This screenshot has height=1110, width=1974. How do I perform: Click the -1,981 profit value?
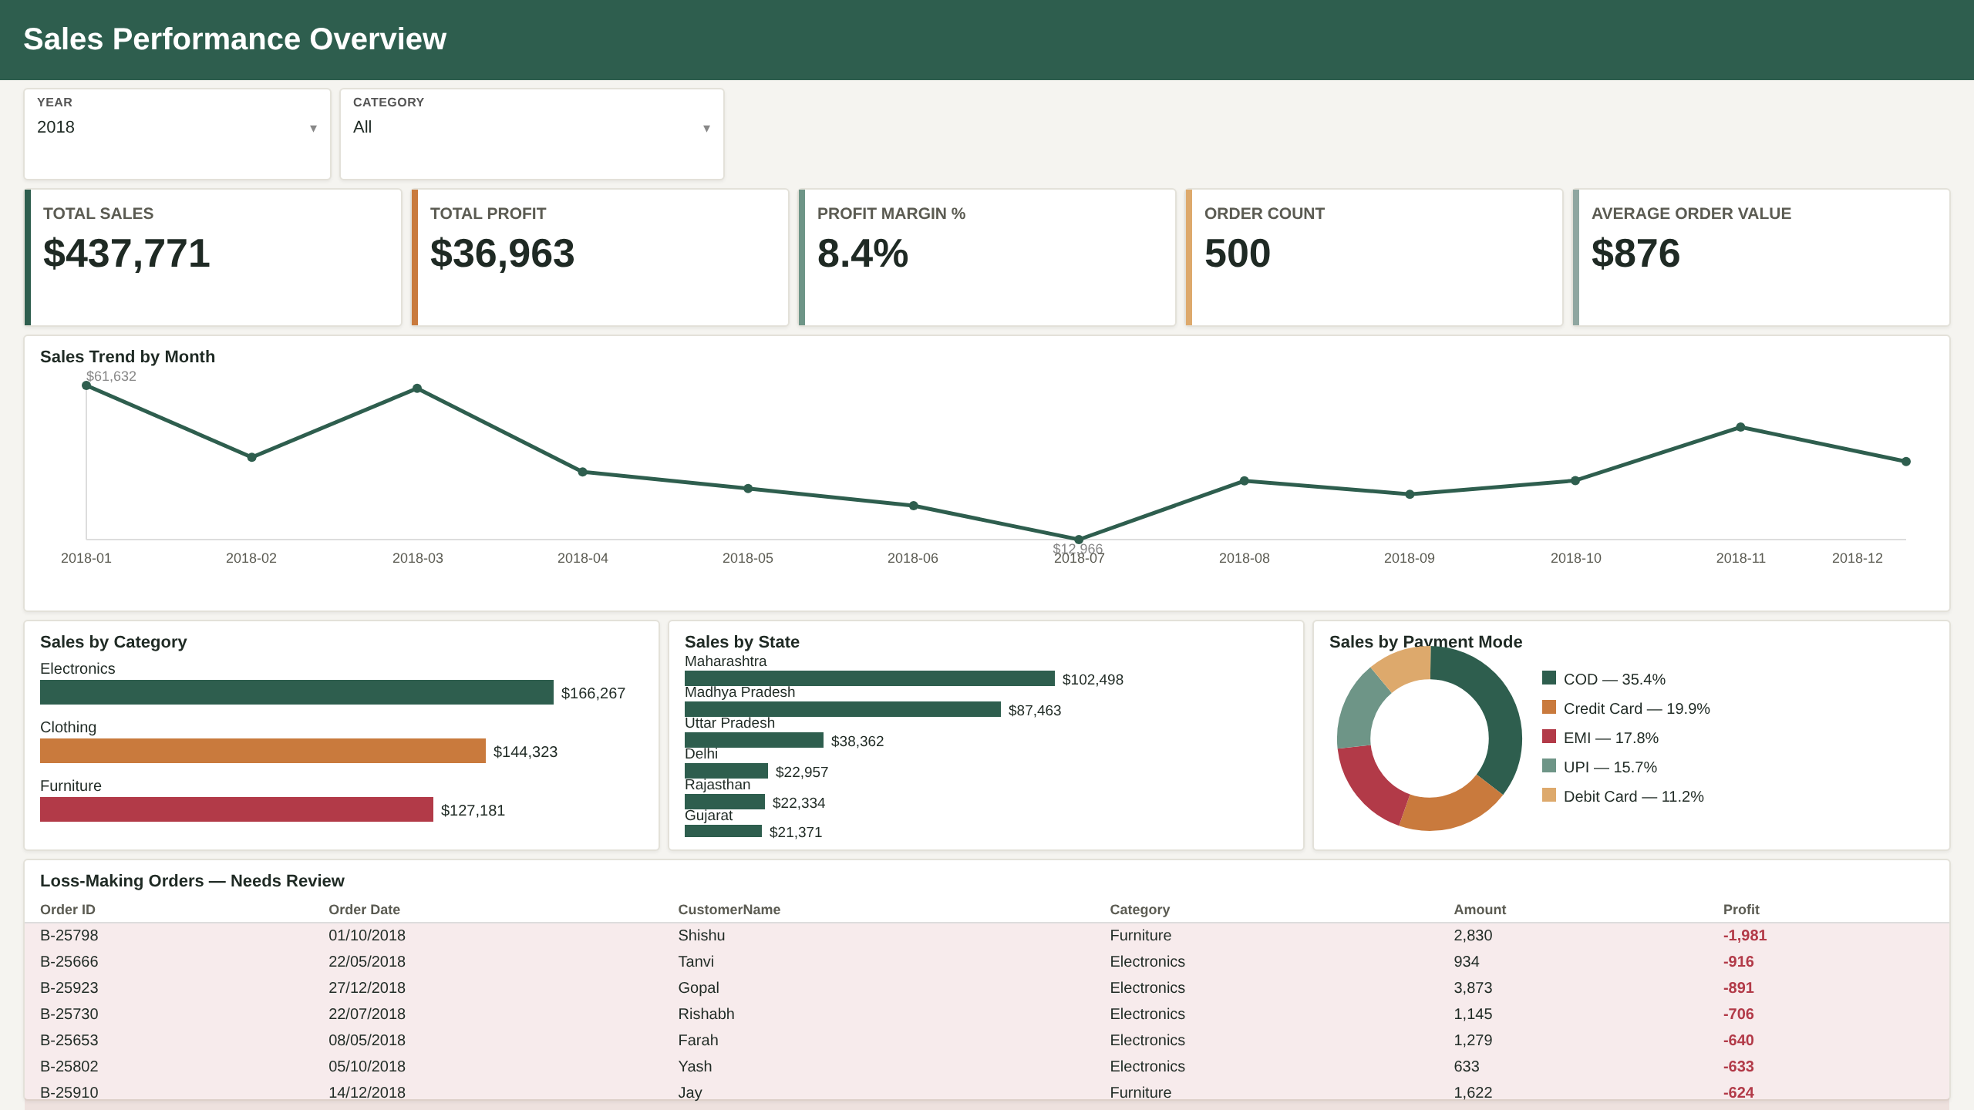[x=1745, y=935]
